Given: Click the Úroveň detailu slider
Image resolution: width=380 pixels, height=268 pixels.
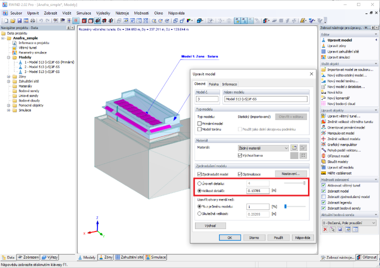Looking at the screenshot, I should [x=295, y=183].
